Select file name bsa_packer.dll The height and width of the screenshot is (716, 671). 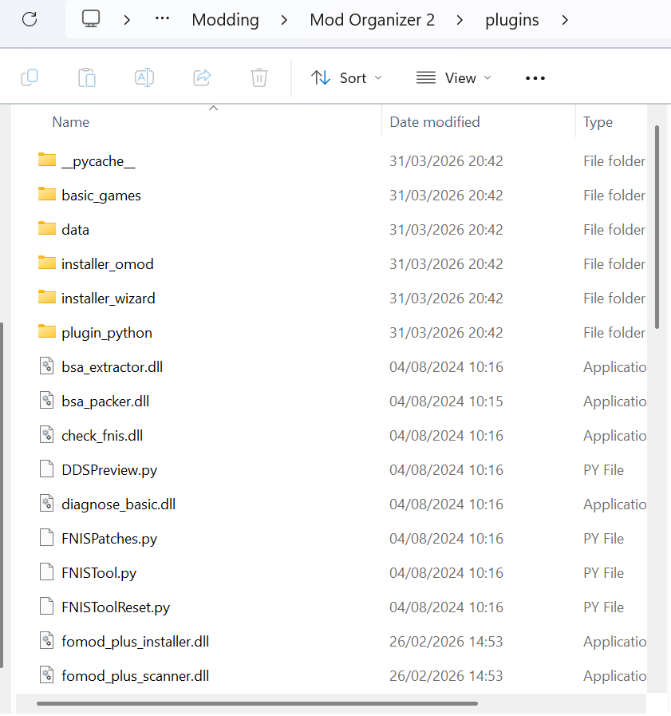(x=105, y=401)
